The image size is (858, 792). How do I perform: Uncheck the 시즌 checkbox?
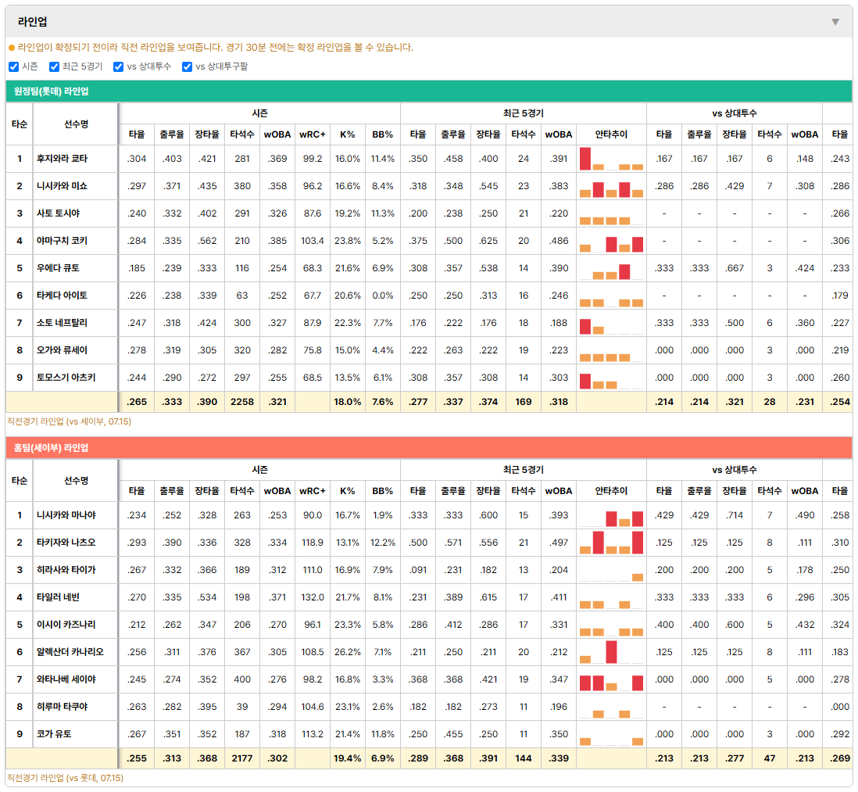14,66
